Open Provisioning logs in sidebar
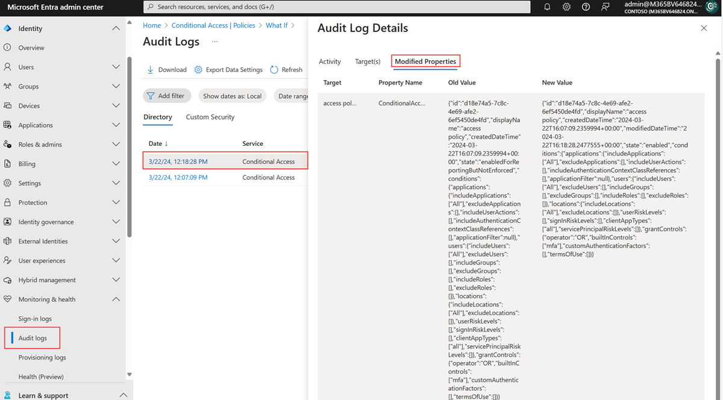 42,357
